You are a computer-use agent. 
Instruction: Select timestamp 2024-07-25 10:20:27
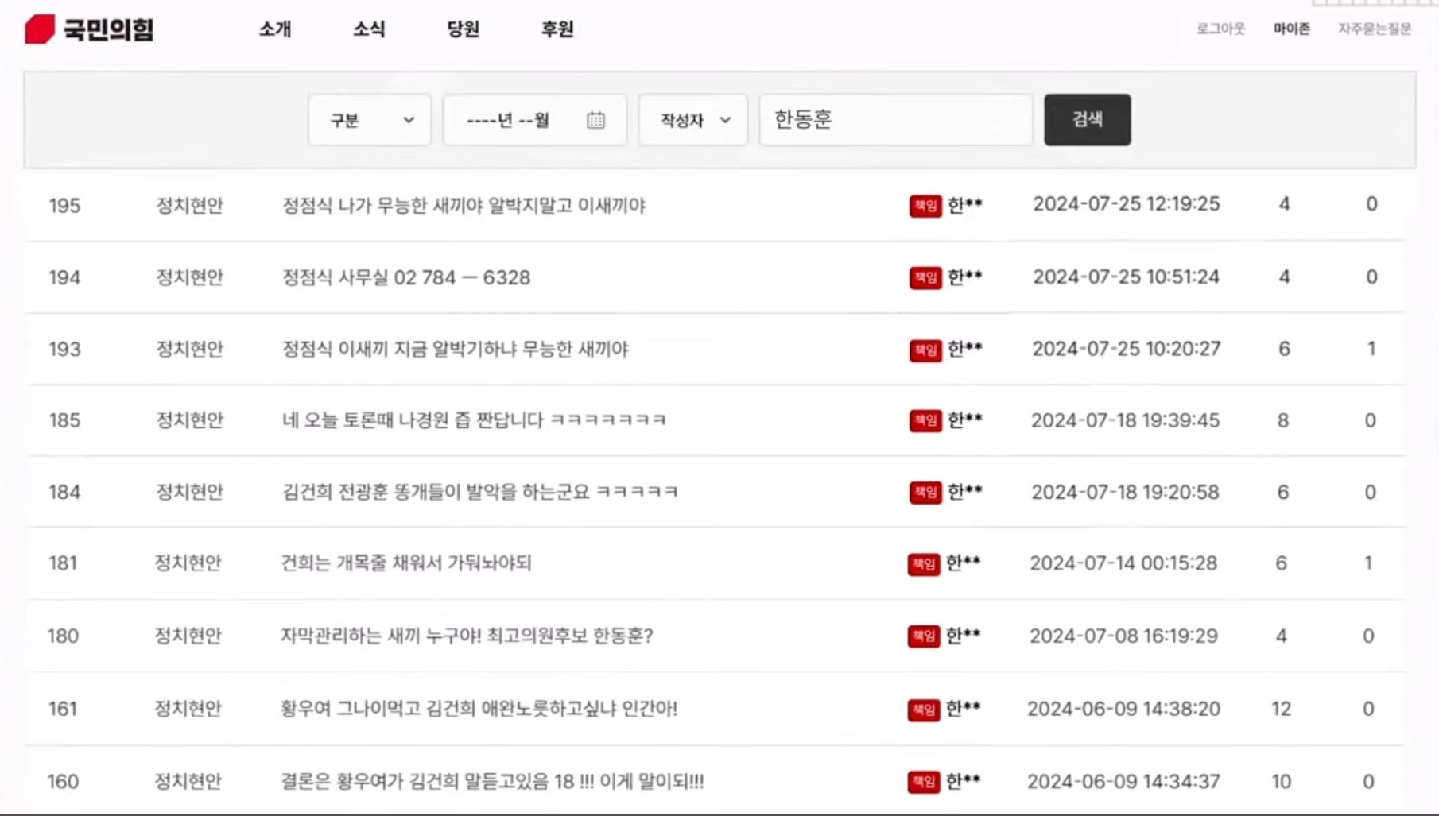pos(1127,348)
